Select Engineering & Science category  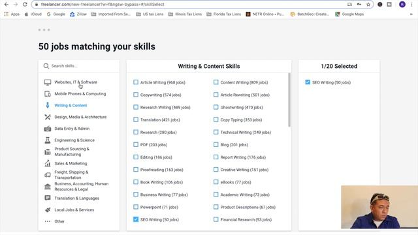click(x=74, y=140)
